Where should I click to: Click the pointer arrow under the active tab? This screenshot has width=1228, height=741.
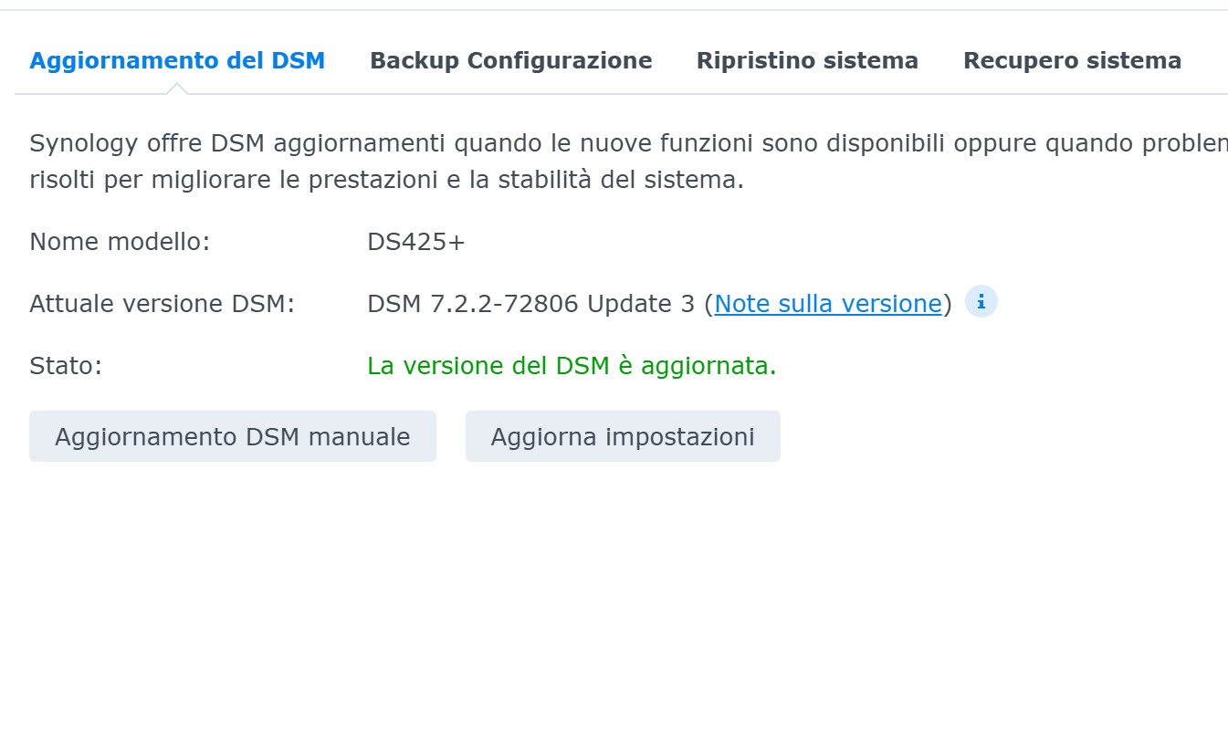tap(177, 89)
